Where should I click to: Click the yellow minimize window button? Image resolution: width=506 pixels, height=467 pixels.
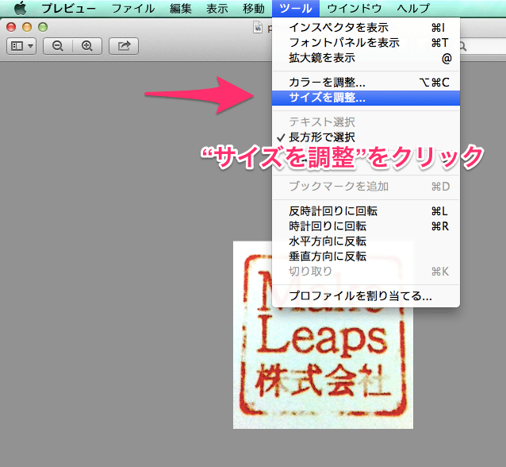[27, 27]
